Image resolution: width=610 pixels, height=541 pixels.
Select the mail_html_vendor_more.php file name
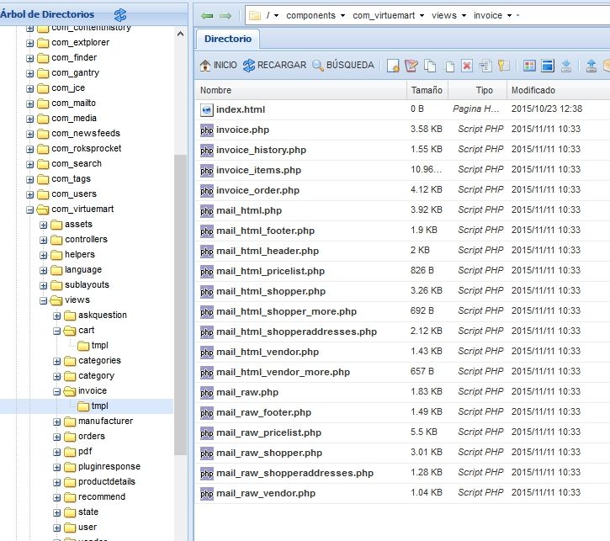[x=284, y=373]
